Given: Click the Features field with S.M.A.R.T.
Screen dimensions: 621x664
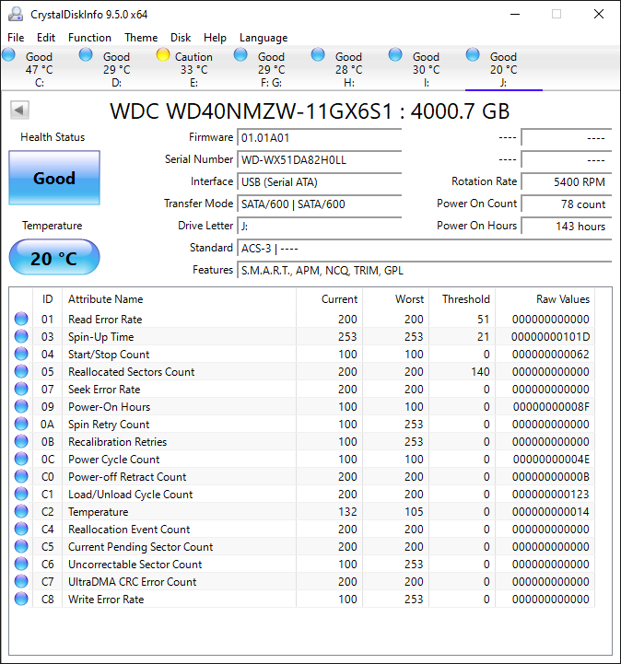Looking at the screenshot, I should (x=425, y=270).
